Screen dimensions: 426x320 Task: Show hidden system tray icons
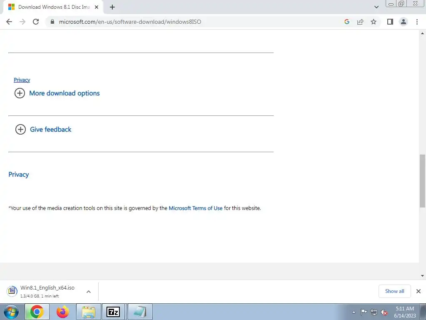pos(354,312)
